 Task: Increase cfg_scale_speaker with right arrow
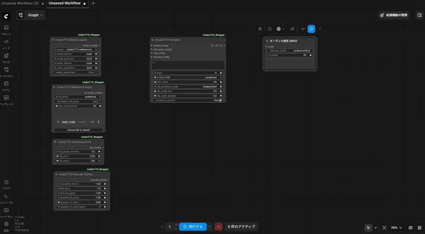[221, 96]
